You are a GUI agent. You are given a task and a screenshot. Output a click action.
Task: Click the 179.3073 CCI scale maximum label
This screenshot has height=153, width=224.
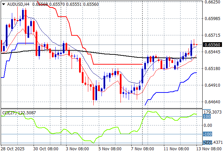click(212, 112)
